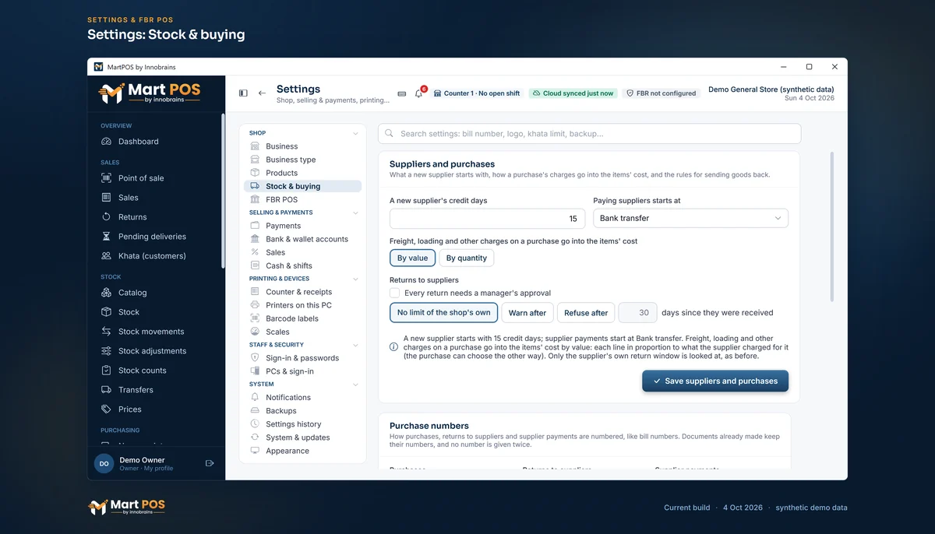Screen dimensions: 935x534
Task: Open Stock adjustments in sidebar
Action: 156,351
